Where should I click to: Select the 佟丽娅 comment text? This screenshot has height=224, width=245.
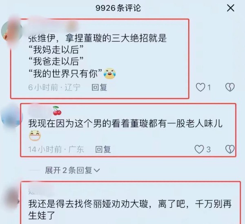tap(130, 210)
